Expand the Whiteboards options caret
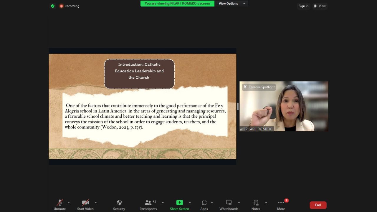This screenshot has height=212, width=377. (x=239, y=203)
